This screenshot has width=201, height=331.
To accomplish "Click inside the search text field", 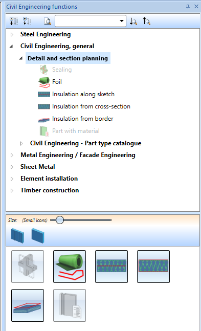I will pos(86,21).
